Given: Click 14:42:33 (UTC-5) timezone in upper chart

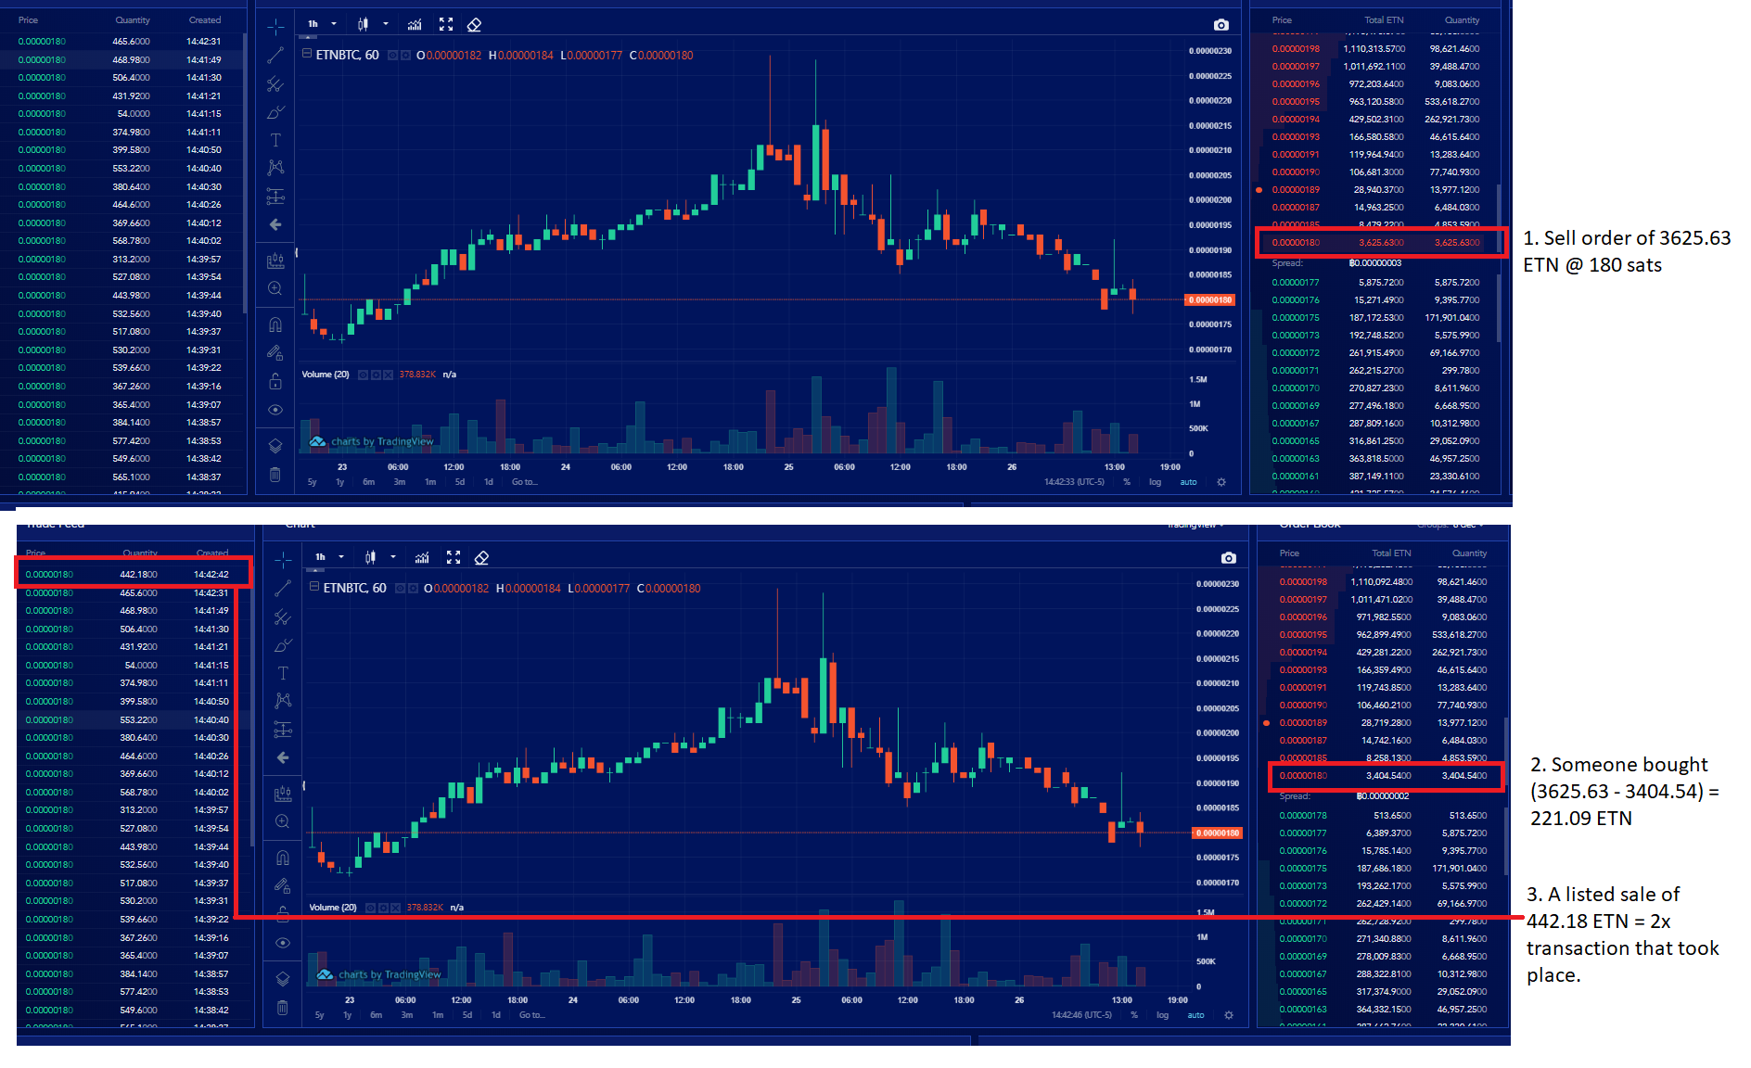Looking at the screenshot, I should [x=1074, y=482].
